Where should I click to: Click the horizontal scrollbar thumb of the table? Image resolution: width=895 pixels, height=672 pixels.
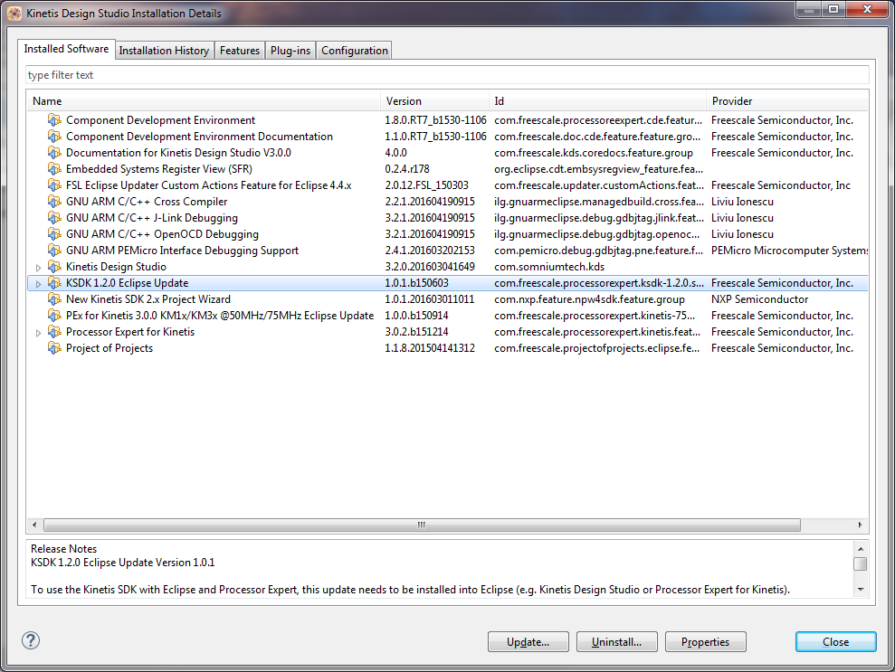pyautogui.click(x=422, y=525)
